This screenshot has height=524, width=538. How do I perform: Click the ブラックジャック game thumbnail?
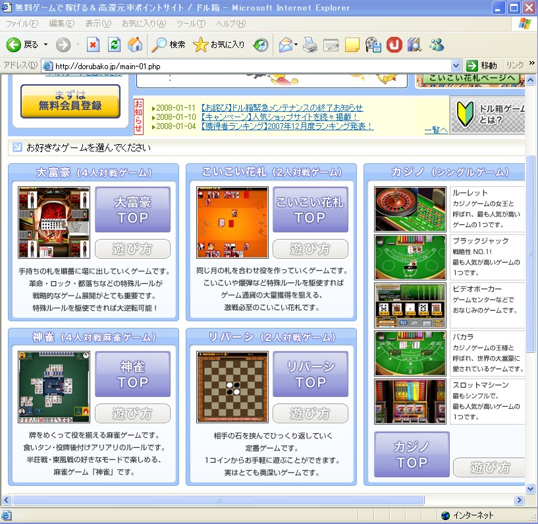pyautogui.click(x=410, y=257)
